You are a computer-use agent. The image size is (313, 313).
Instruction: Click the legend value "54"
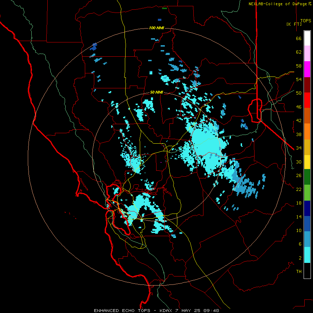(x=299, y=79)
